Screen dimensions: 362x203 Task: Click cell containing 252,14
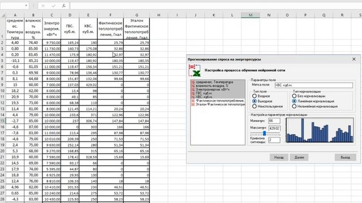[70, 145]
